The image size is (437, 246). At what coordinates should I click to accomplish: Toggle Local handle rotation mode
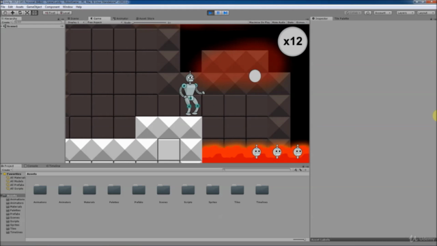pos(65,13)
